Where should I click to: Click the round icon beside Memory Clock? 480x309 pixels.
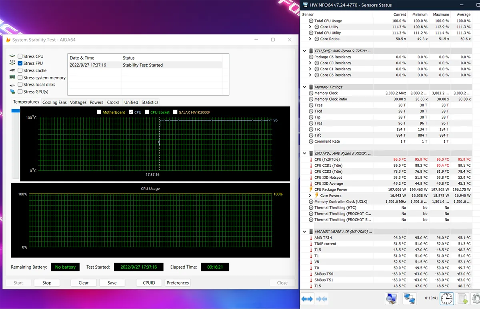pos(311,93)
